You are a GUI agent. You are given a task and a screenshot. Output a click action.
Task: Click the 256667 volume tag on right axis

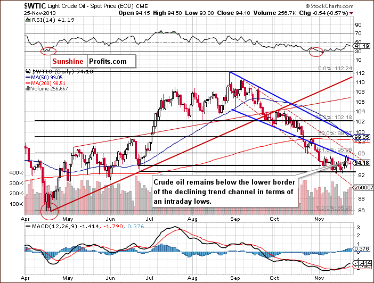coord(363,187)
